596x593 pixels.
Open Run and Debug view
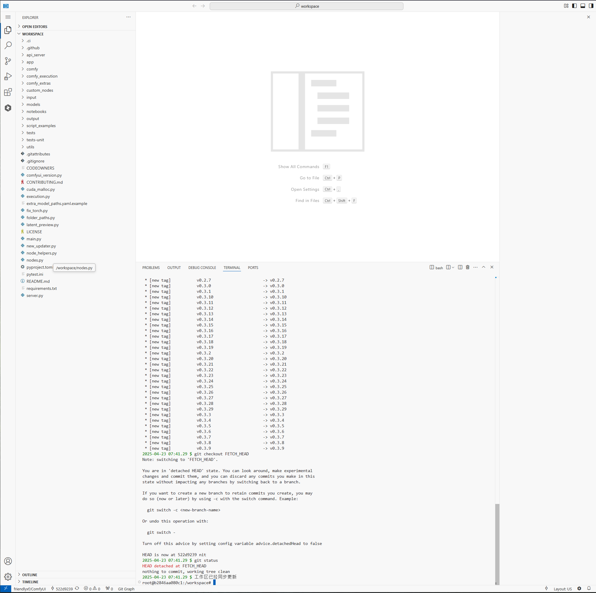tap(8, 76)
